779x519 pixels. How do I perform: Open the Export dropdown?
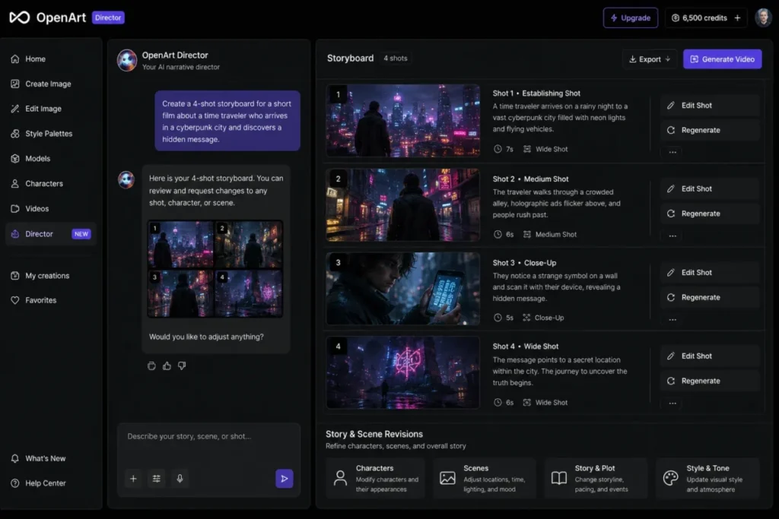point(650,59)
